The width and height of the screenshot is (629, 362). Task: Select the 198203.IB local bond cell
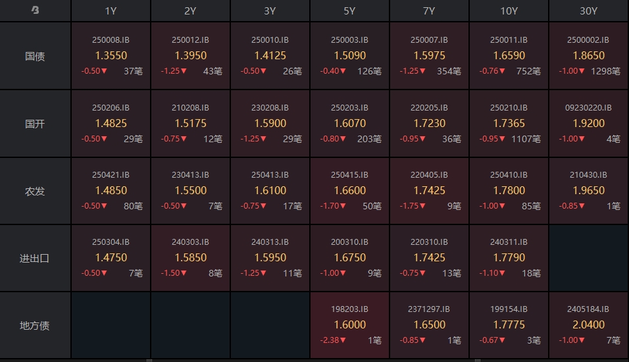pyautogui.click(x=349, y=325)
